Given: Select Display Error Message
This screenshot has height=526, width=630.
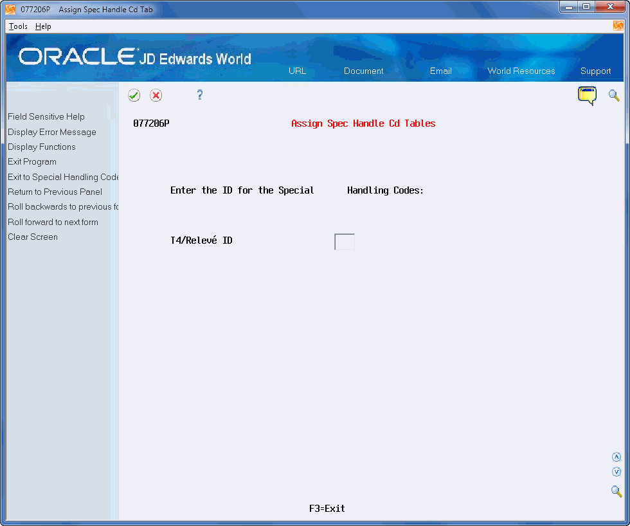Looking at the screenshot, I should coord(52,132).
